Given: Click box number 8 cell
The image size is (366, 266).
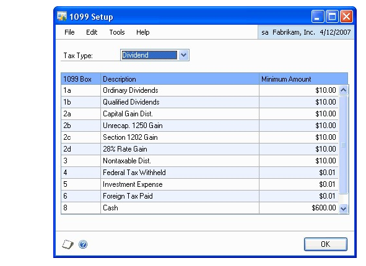Looking at the screenshot, I should click(81, 208).
